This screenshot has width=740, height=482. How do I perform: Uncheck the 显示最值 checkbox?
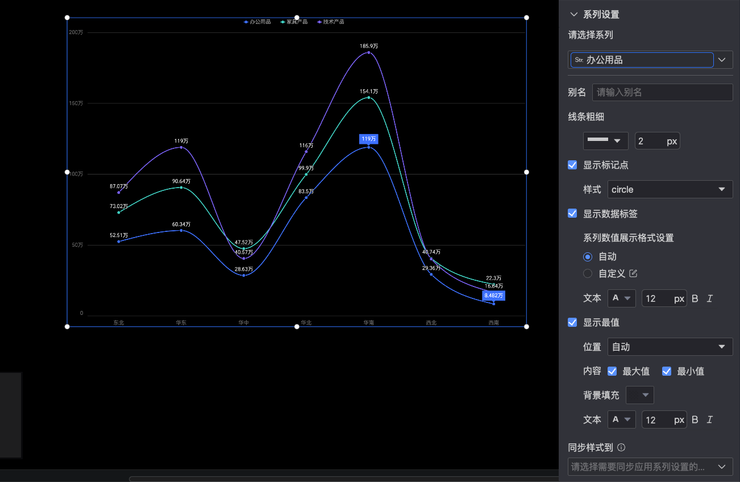click(573, 322)
